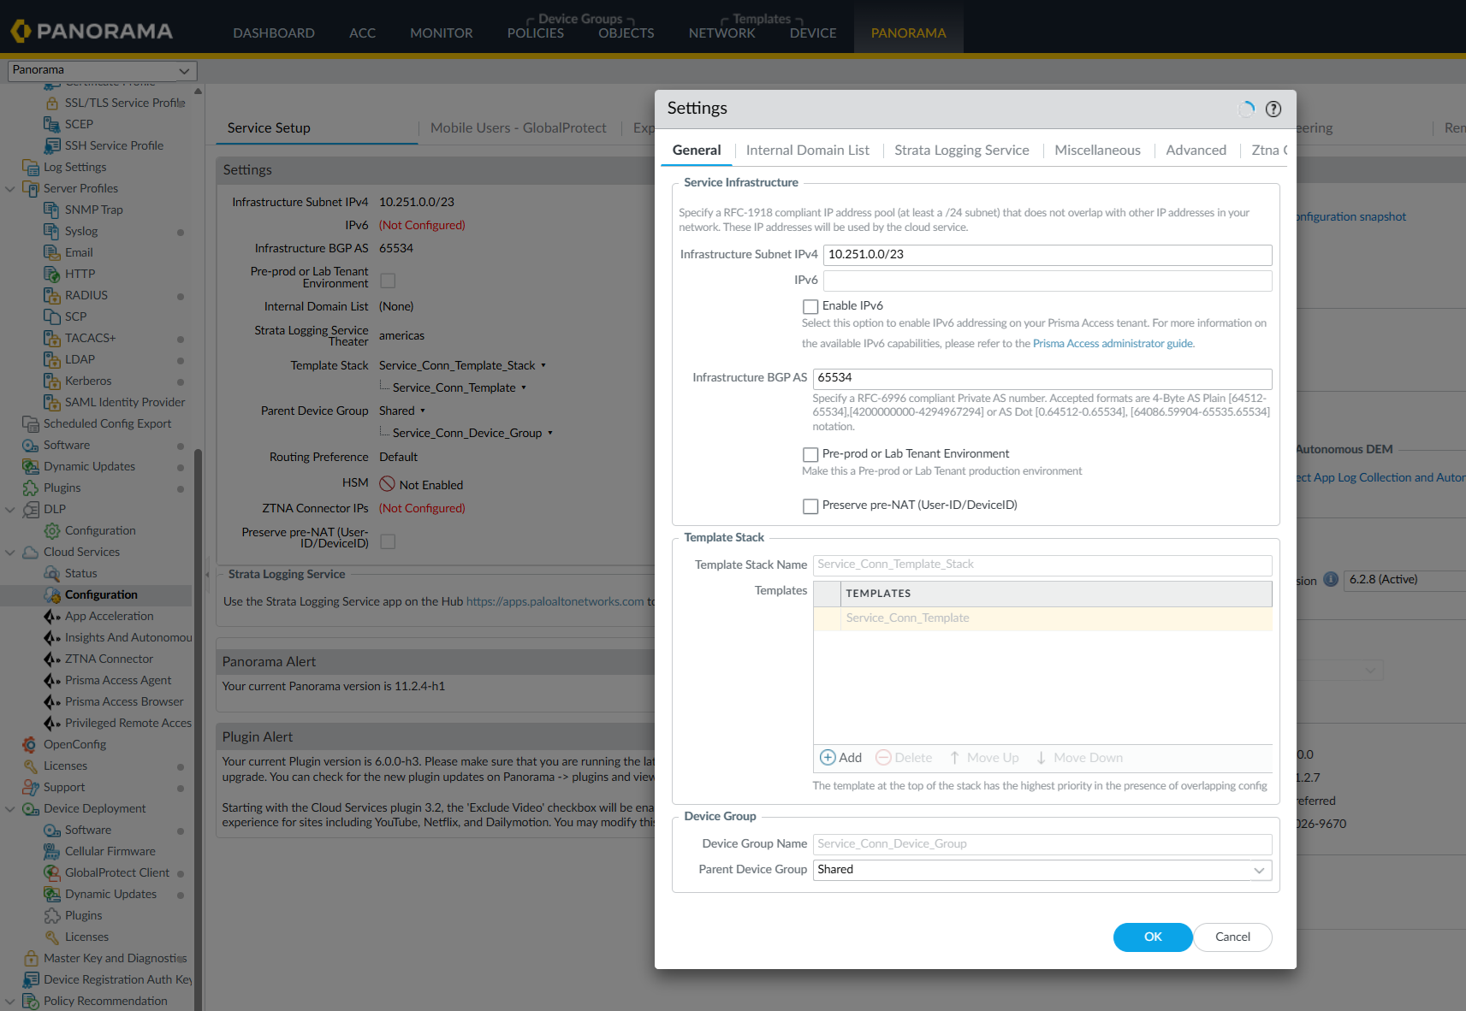Click the GlobalProtect Client icon
The image size is (1466, 1011).
point(51,872)
